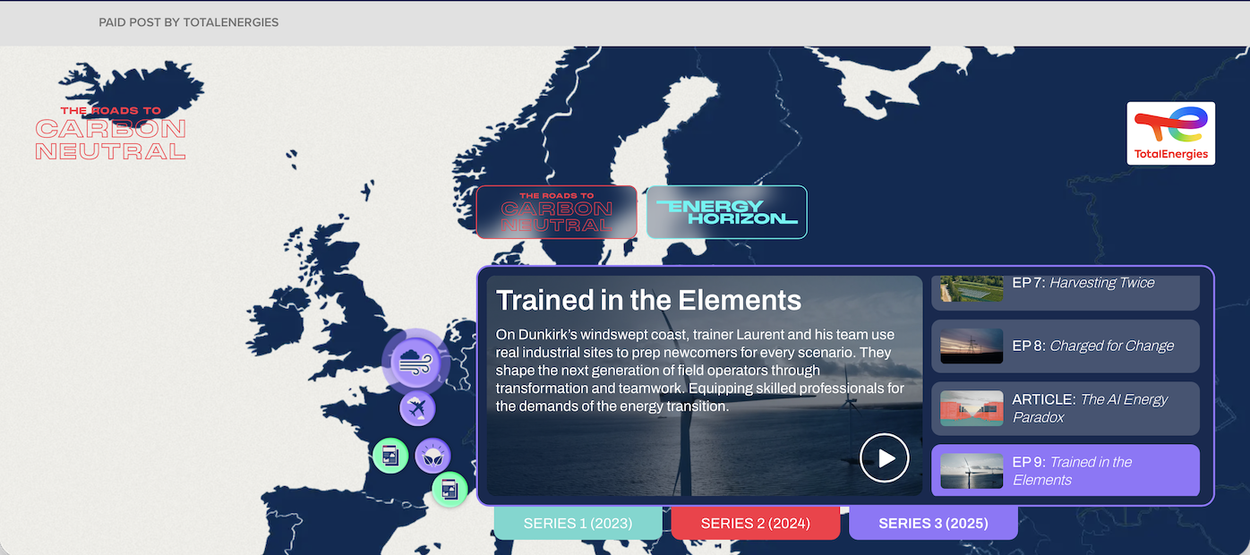Switch to Series 2 (2024) tab
Viewport: 1250px width, 555px height.
click(756, 523)
